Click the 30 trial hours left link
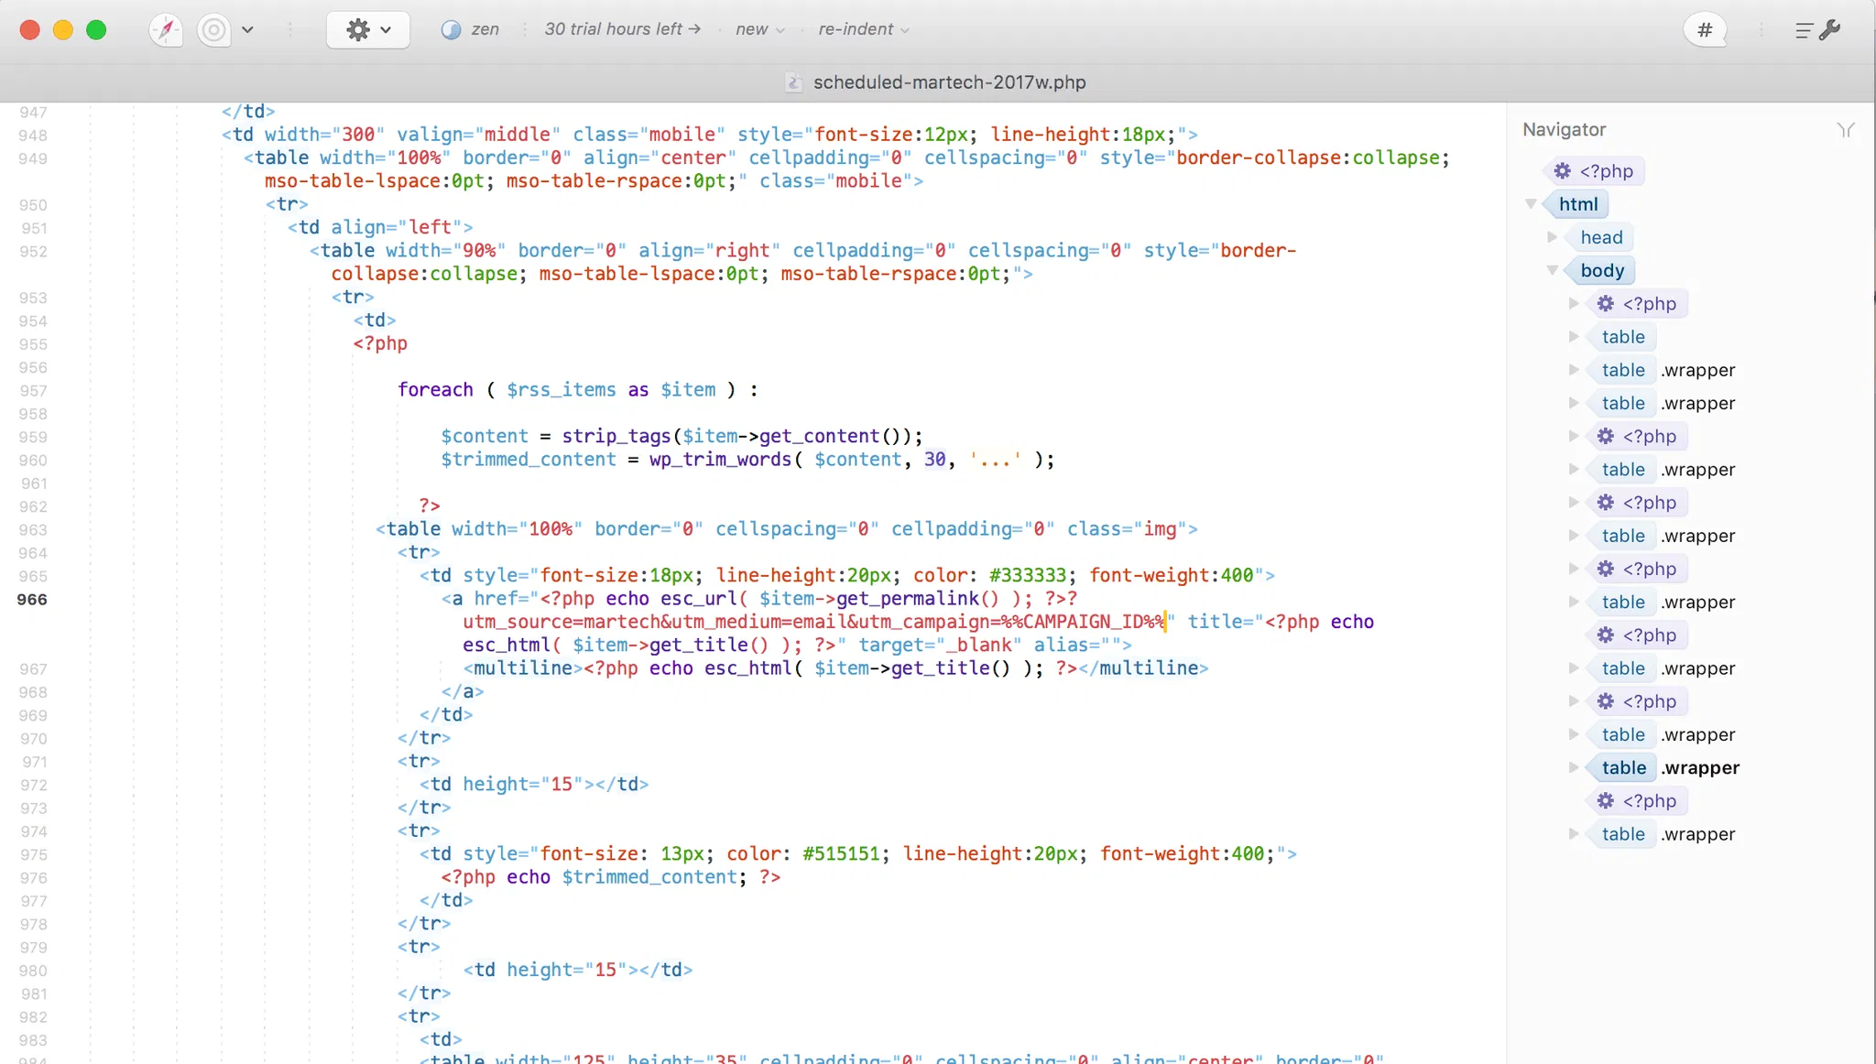The width and height of the screenshot is (1876, 1064). 622,29
